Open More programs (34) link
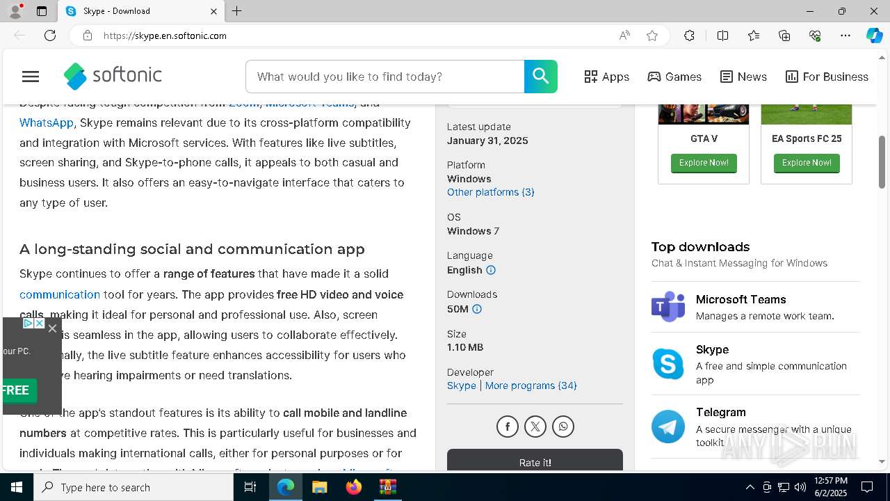The image size is (890, 501). tap(531, 385)
